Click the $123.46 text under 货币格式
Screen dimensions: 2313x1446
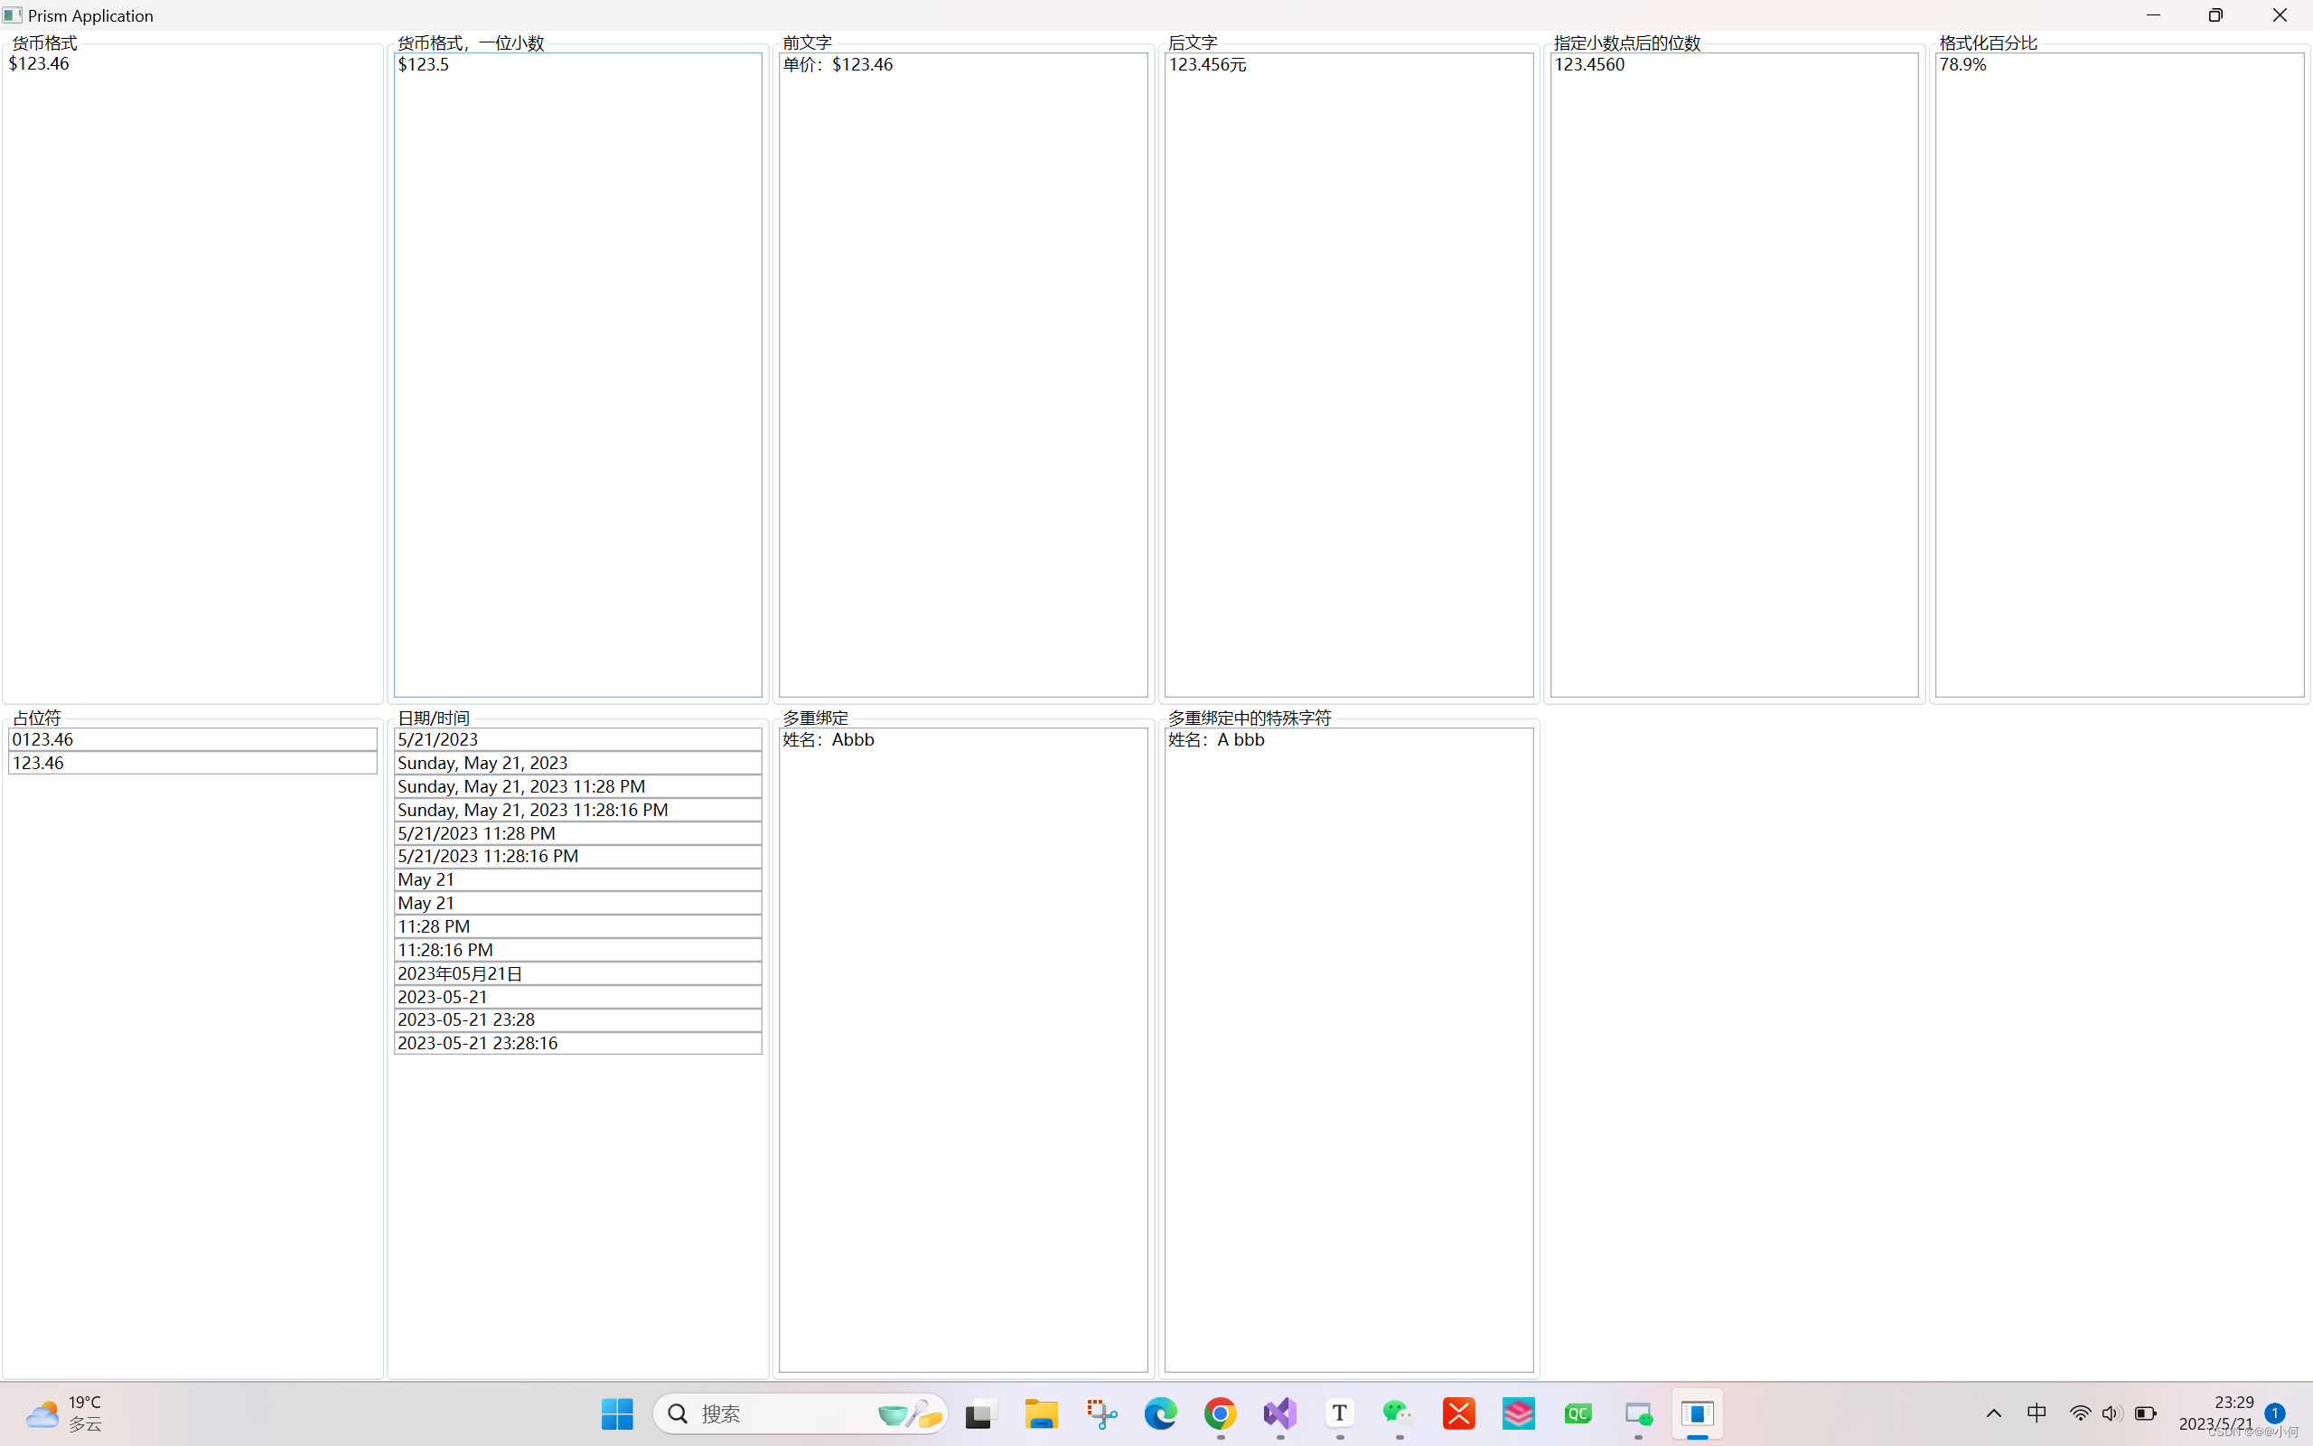(x=39, y=64)
